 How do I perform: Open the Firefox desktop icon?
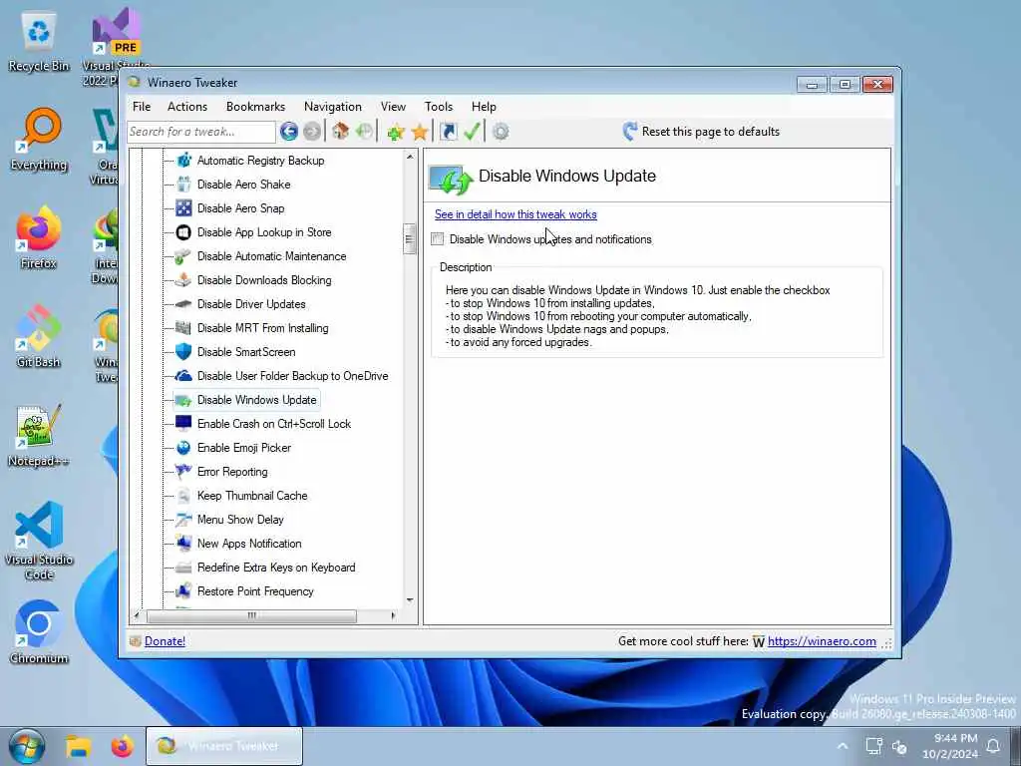pos(39,238)
